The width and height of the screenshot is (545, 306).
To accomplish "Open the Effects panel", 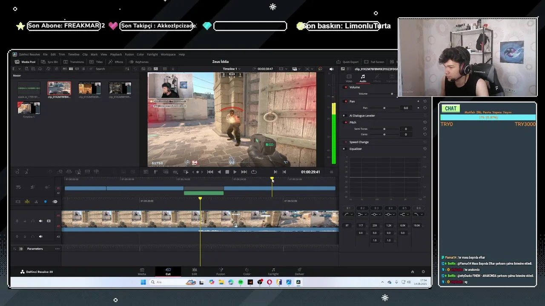I will coord(116,62).
